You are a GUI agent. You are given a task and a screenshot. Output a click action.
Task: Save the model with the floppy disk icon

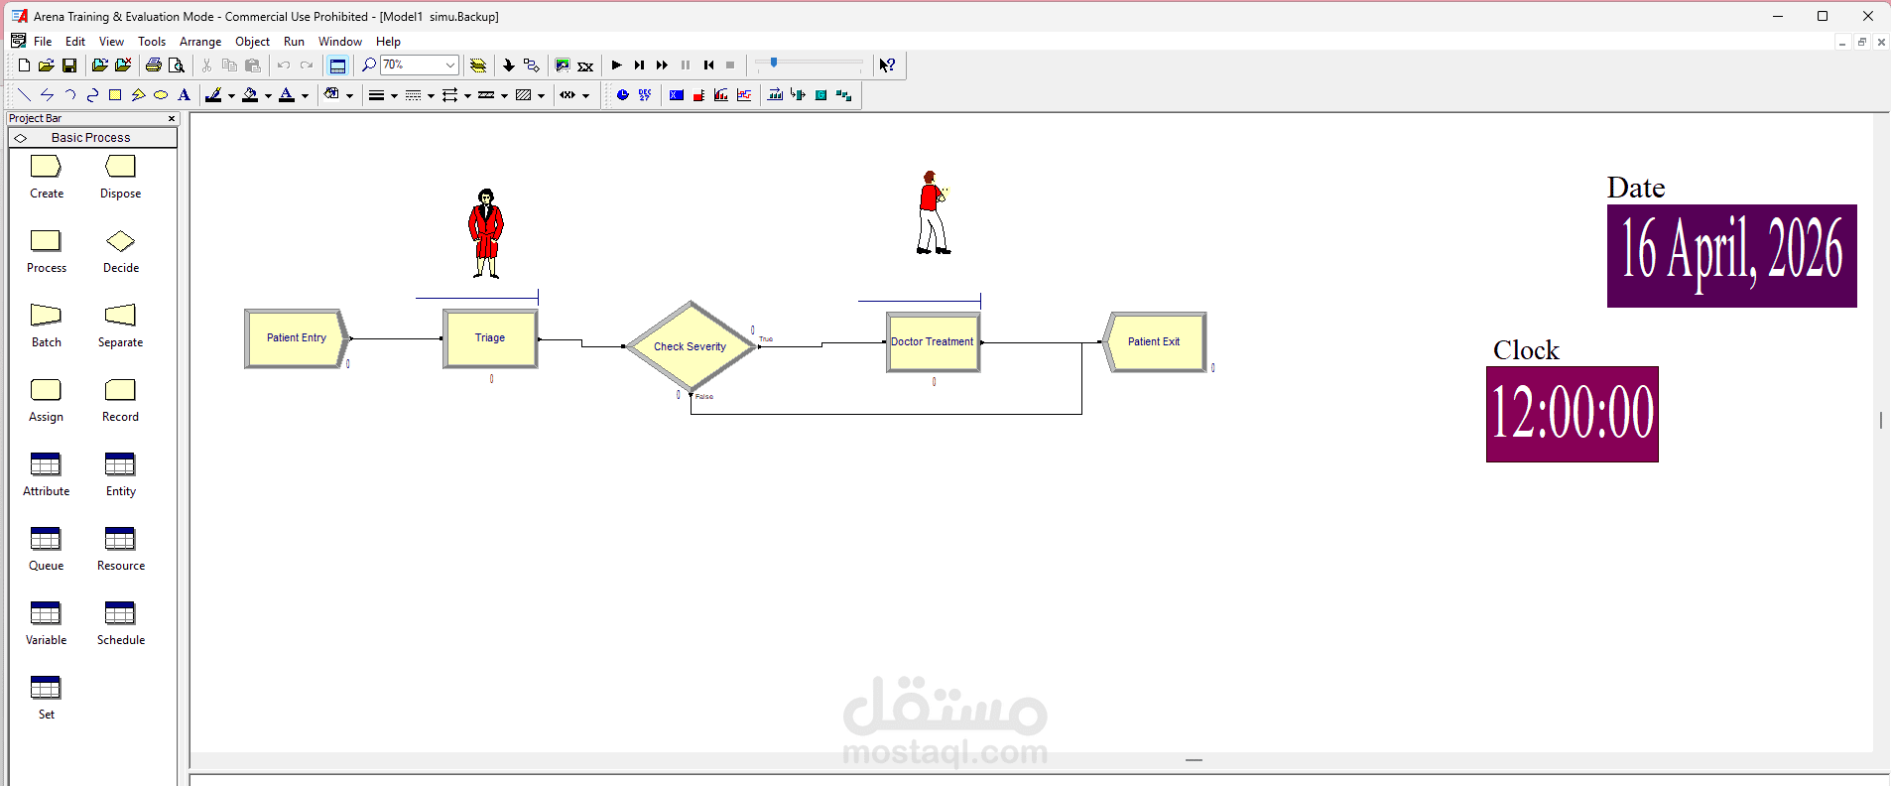(69, 65)
